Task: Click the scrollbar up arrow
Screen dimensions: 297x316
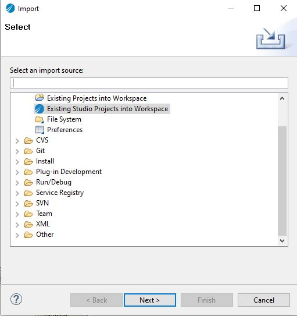Action: pyautogui.click(x=282, y=98)
